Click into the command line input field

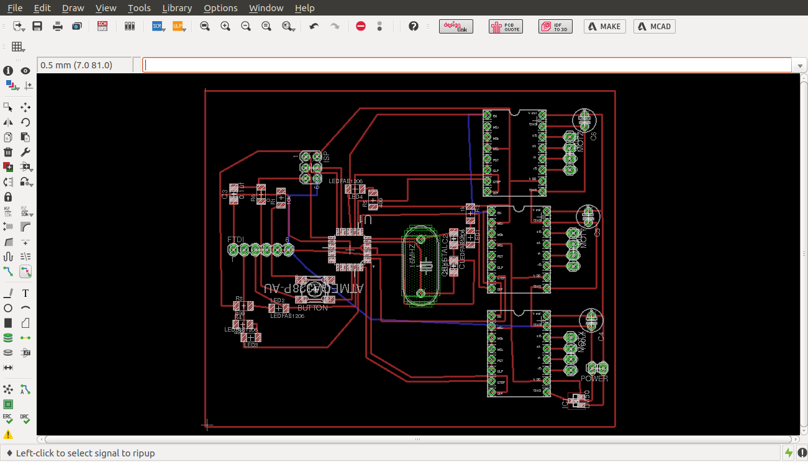tap(466, 65)
